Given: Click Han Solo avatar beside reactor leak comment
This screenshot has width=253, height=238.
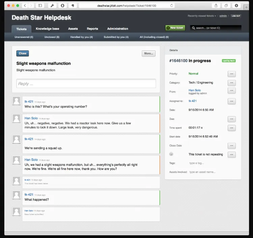Looking at the screenshot, I should (x=17, y=118).
